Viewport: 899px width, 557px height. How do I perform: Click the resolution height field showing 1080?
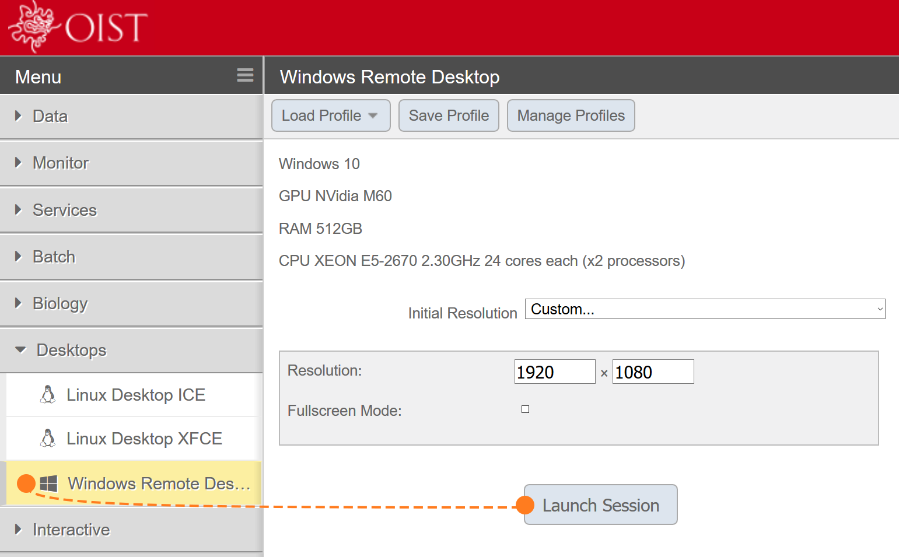(653, 372)
